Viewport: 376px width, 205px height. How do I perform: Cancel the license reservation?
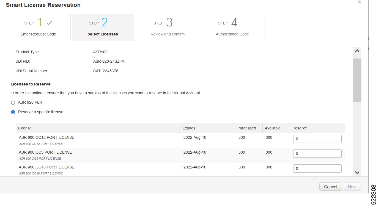(x=330, y=187)
